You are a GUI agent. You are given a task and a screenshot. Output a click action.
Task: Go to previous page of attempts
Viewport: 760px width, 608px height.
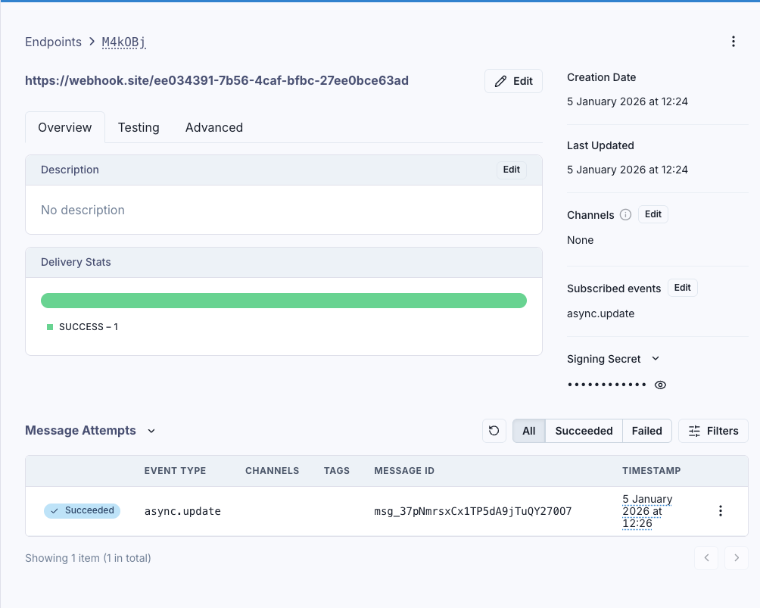pos(705,557)
